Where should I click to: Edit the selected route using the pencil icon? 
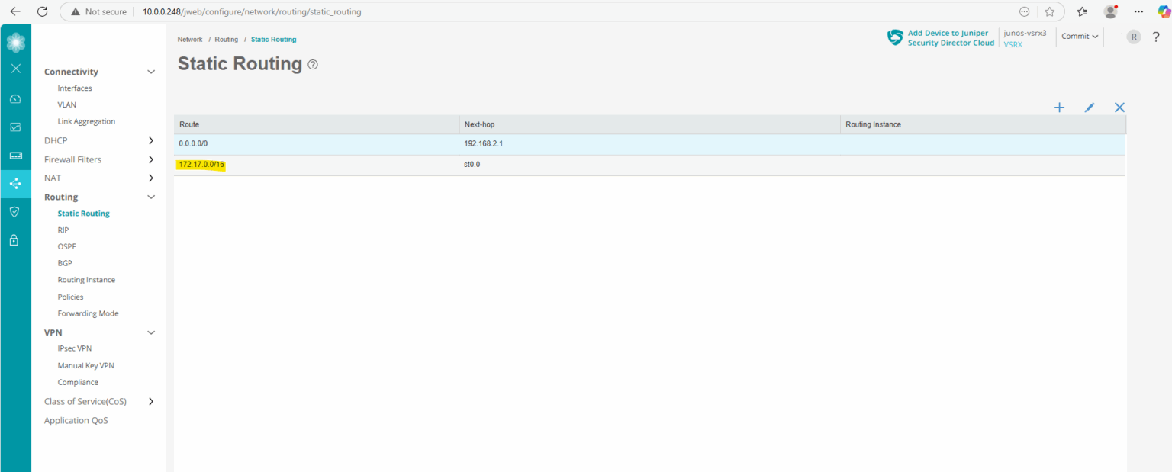coord(1089,108)
